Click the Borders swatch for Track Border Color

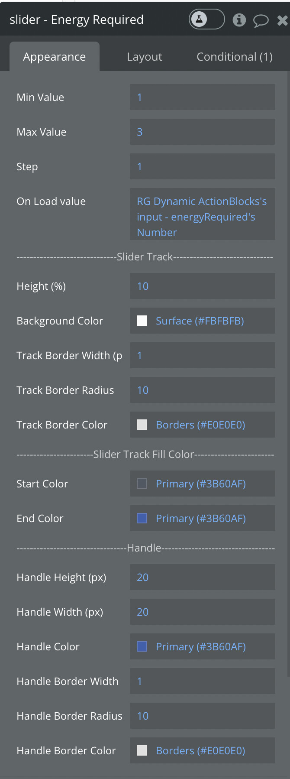click(x=142, y=425)
